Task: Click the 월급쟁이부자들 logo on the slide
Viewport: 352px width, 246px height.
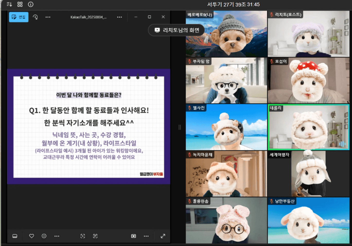Action: [x=151, y=174]
